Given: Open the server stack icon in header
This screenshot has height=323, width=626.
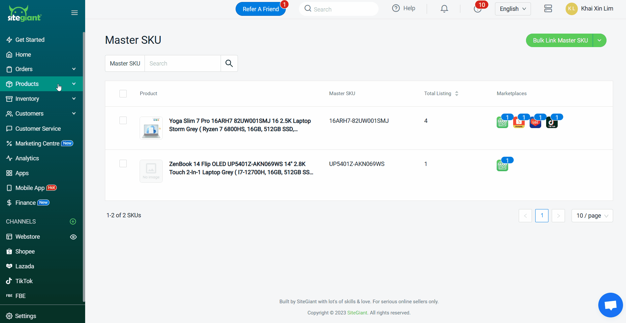Looking at the screenshot, I should click(548, 9).
